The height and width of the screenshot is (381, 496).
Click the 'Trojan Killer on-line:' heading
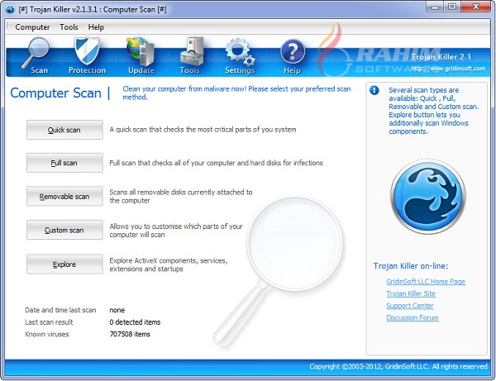(x=411, y=266)
